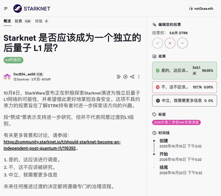This screenshot has width=221, height=196.
Task: Click the proposal title heading
Action: pos(72,43)
